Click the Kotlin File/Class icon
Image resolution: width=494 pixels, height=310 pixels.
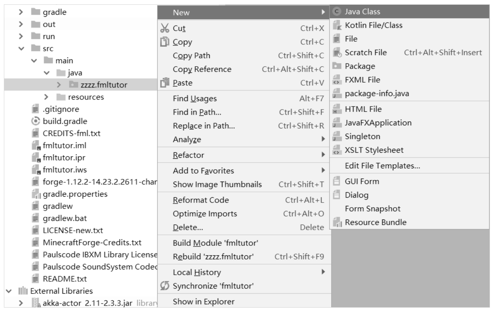tap(337, 25)
